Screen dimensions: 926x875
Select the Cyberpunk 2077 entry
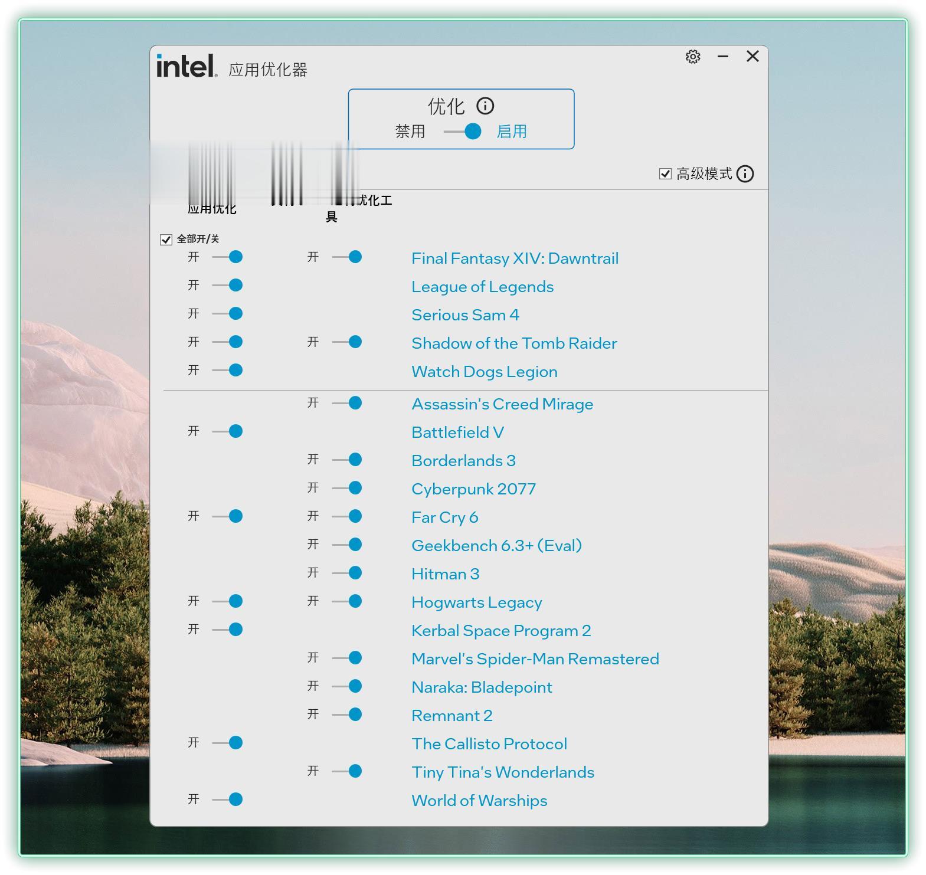point(474,489)
